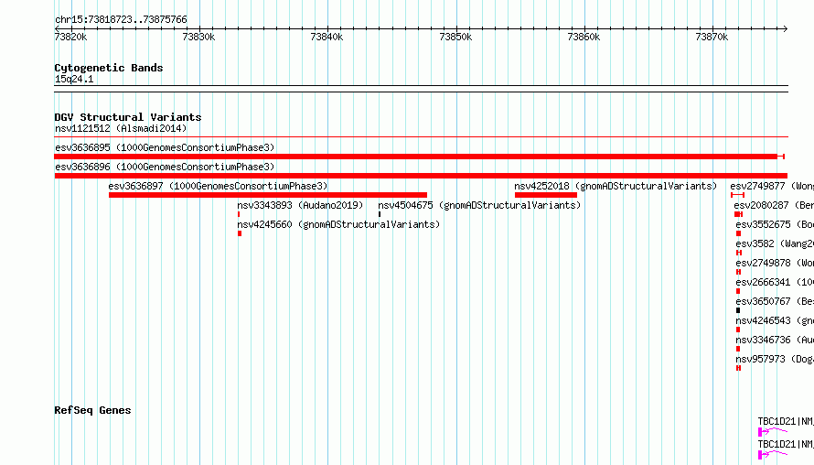
Task: Click the red glyph under esv2749877
Action: tap(738, 195)
